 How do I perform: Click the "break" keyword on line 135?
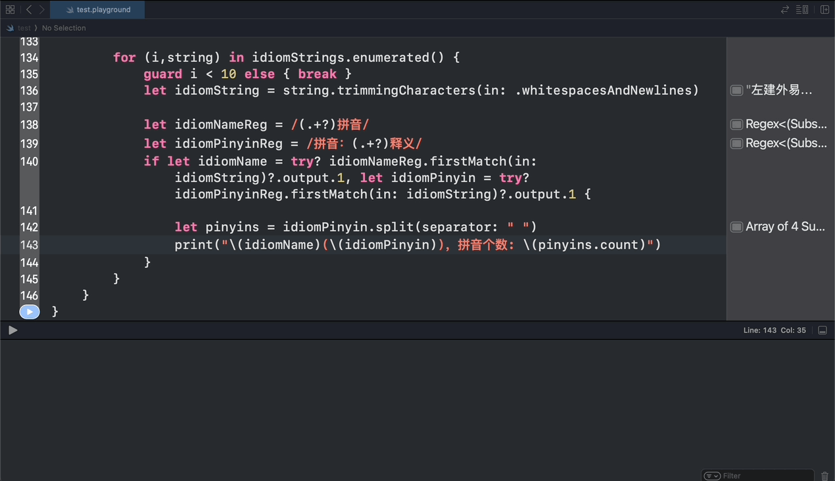318,74
